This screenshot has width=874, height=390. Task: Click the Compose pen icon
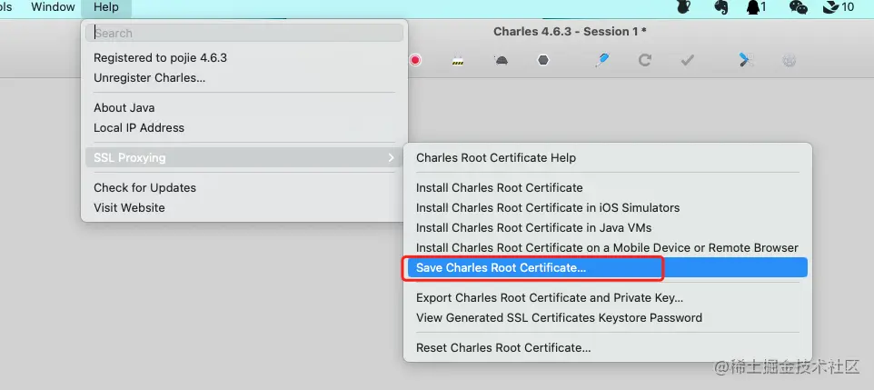602,60
